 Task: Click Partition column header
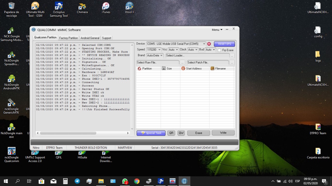(x=148, y=69)
